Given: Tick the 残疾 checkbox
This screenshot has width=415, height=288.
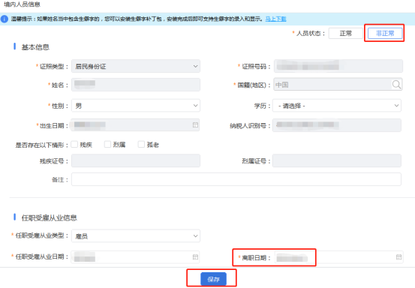Looking at the screenshot, I should (x=74, y=145).
